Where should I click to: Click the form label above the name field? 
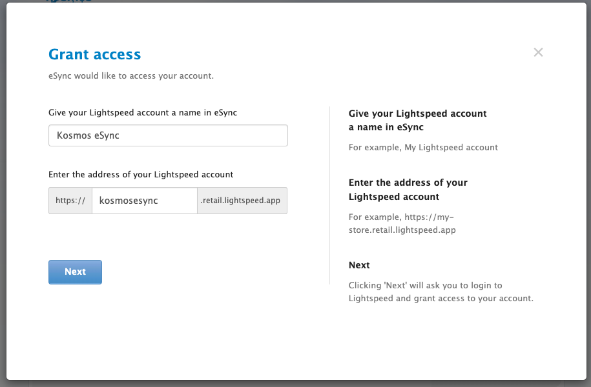pyautogui.click(x=143, y=113)
